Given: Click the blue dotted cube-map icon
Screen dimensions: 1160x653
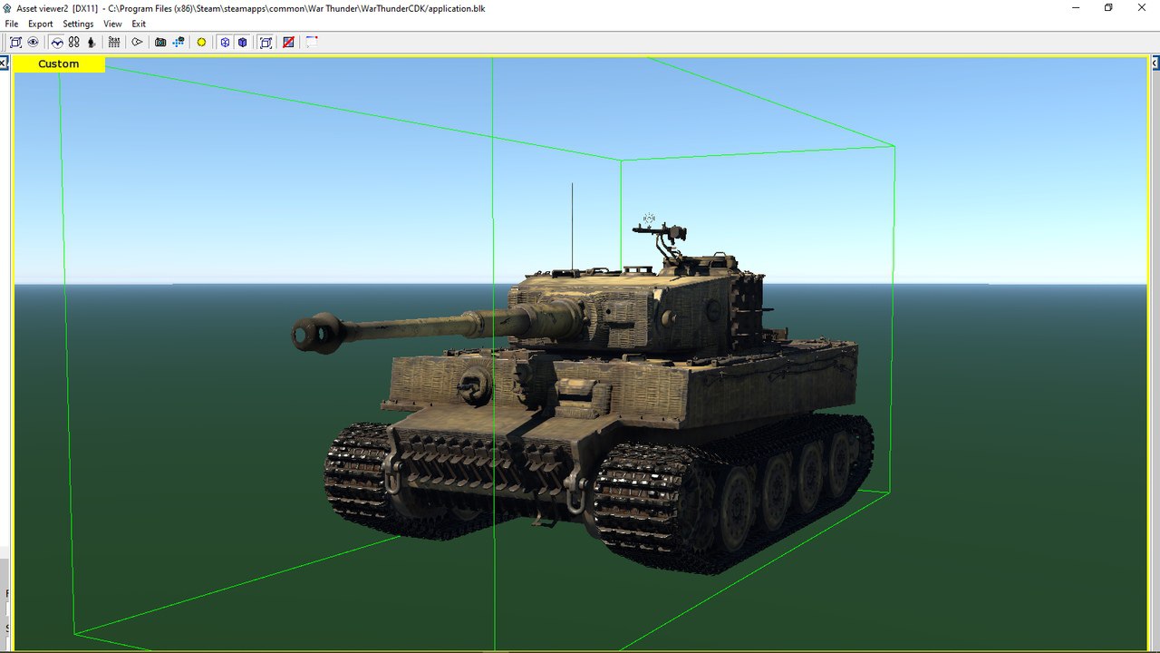Looking at the screenshot, I should [179, 42].
